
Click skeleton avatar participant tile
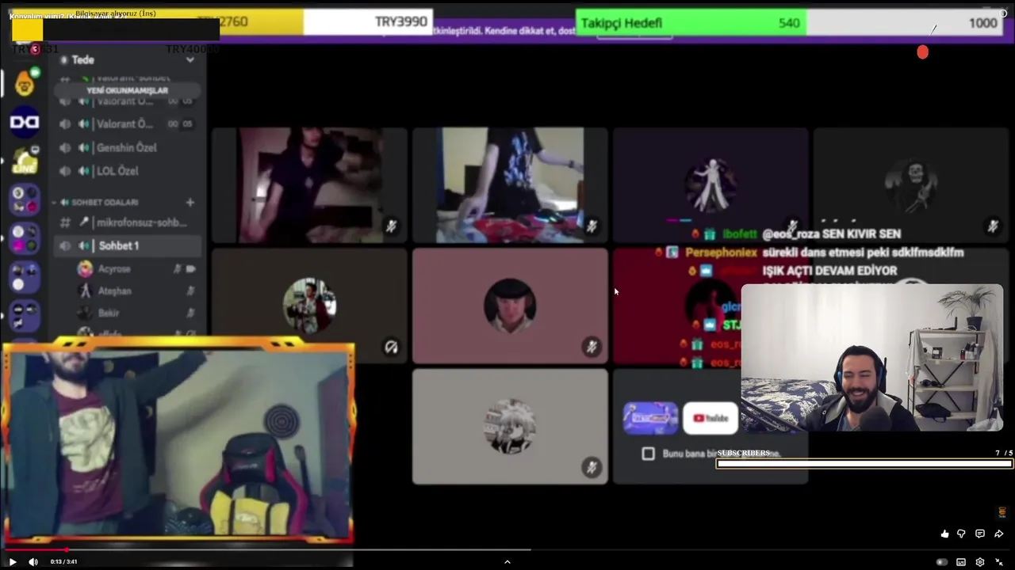point(910,185)
